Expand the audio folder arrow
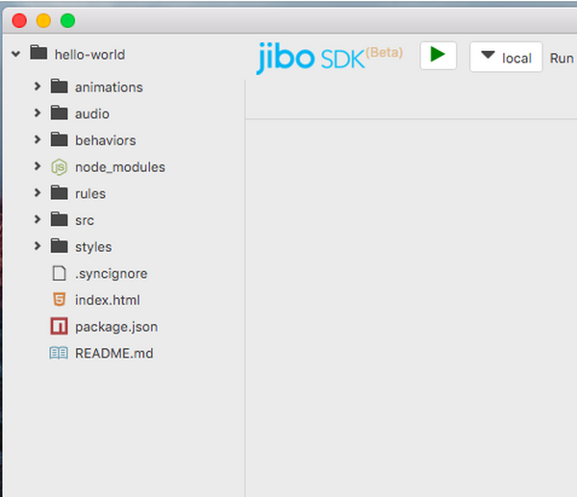This screenshot has height=497, width=577. (x=38, y=113)
